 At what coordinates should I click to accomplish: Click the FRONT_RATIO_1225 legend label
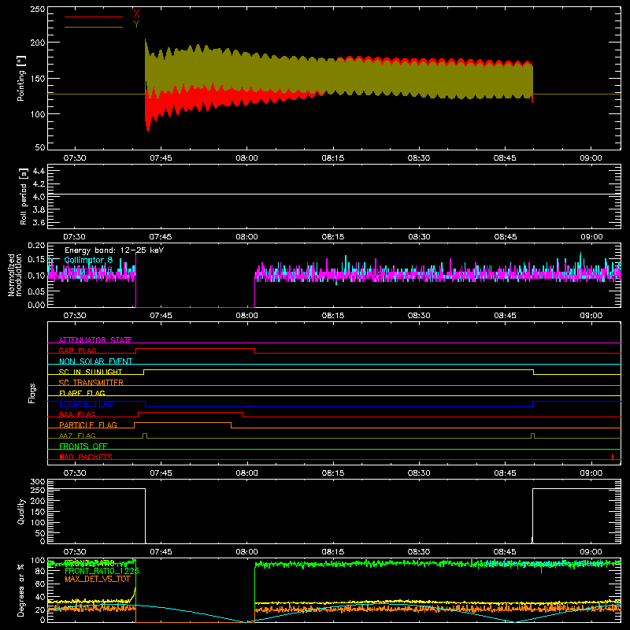point(102,571)
